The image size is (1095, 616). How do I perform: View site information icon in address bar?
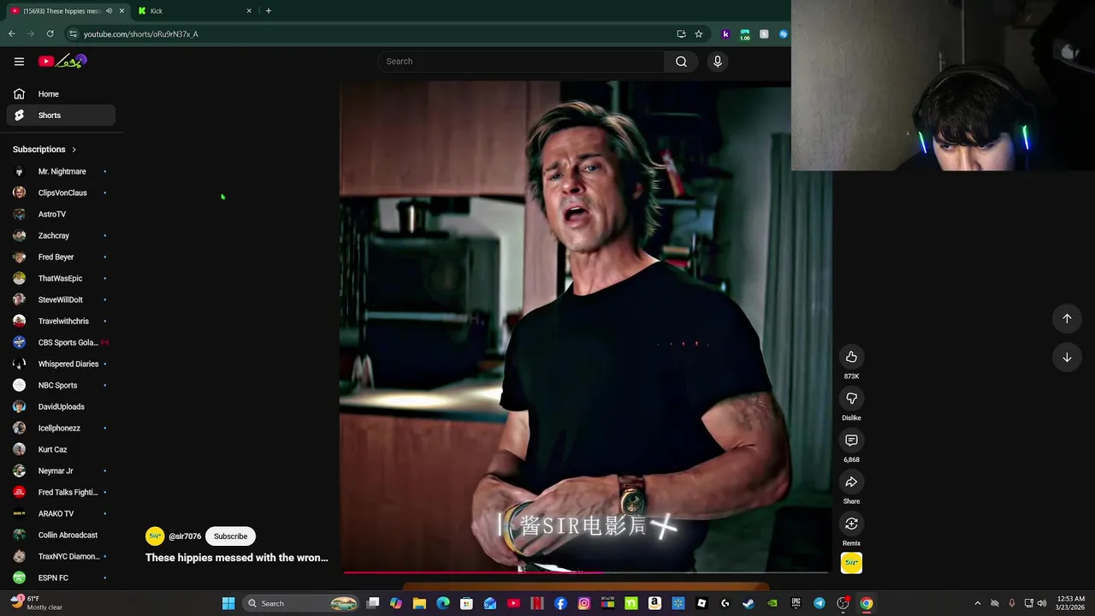(x=73, y=34)
